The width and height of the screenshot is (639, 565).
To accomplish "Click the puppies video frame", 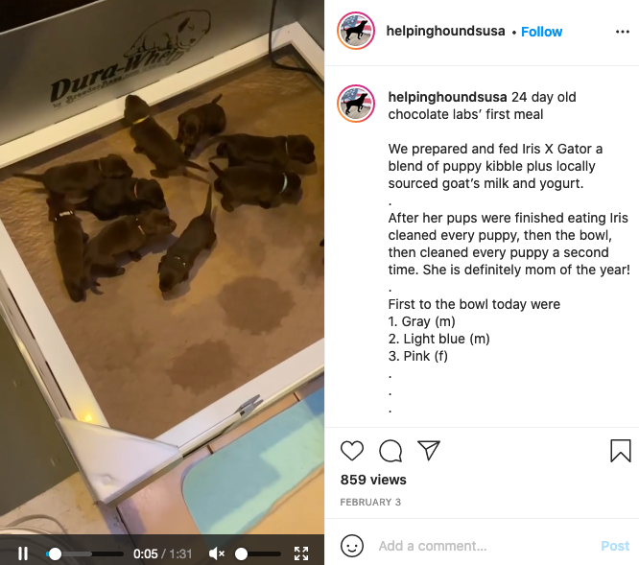I will (x=162, y=267).
